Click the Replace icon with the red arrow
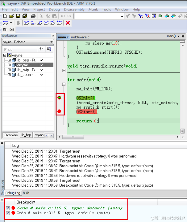The width and height of the screenshot is (187, 222). pyautogui.click(x=147, y=16)
